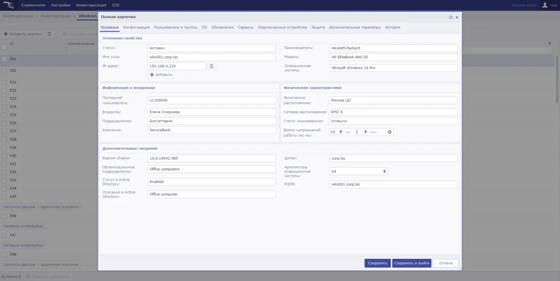Image resolution: width=560 pixels, height=281 pixels.
Task: Clear the uptime field with the X icon
Action: [389, 132]
